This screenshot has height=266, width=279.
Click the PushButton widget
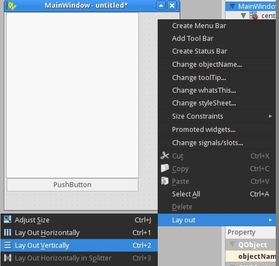coord(72,185)
